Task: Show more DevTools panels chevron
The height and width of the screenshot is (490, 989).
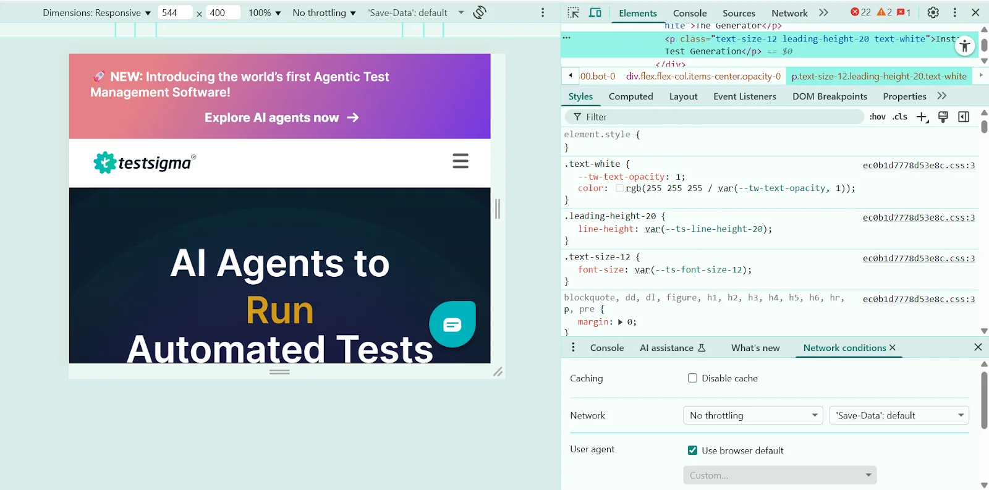Action: coord(823,12)
